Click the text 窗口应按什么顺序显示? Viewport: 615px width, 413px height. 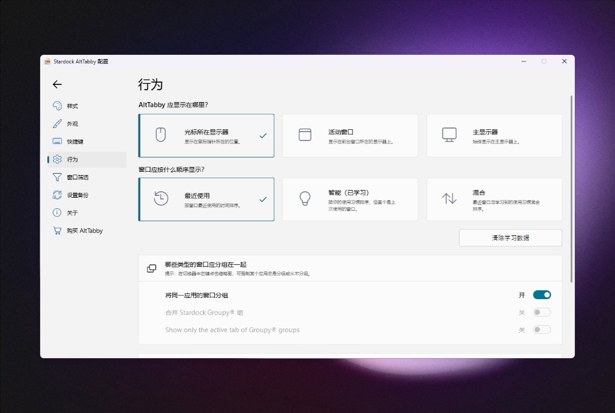pos(171,169)
